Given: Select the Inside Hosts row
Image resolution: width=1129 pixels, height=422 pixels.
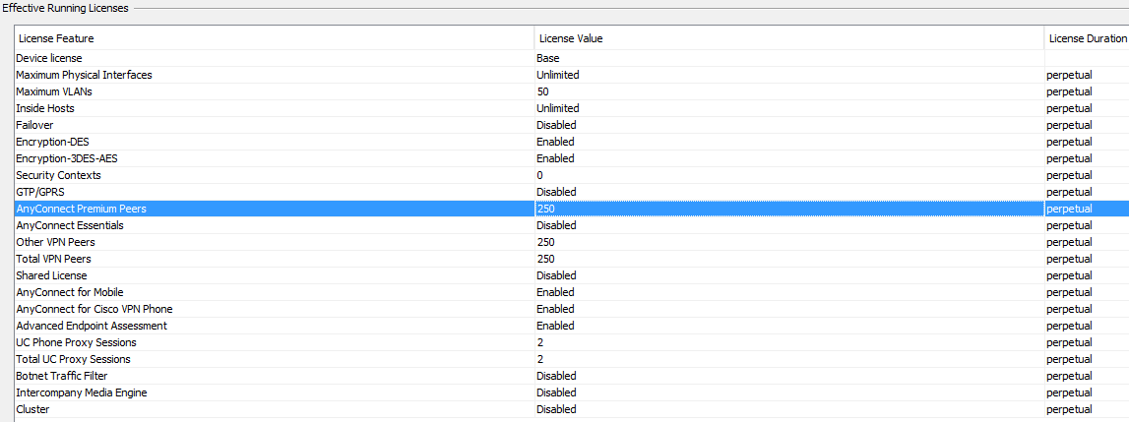Looking at the screenshot, I should coord(572,108).
